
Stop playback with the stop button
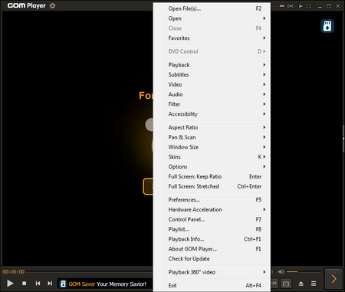point(25,284)
